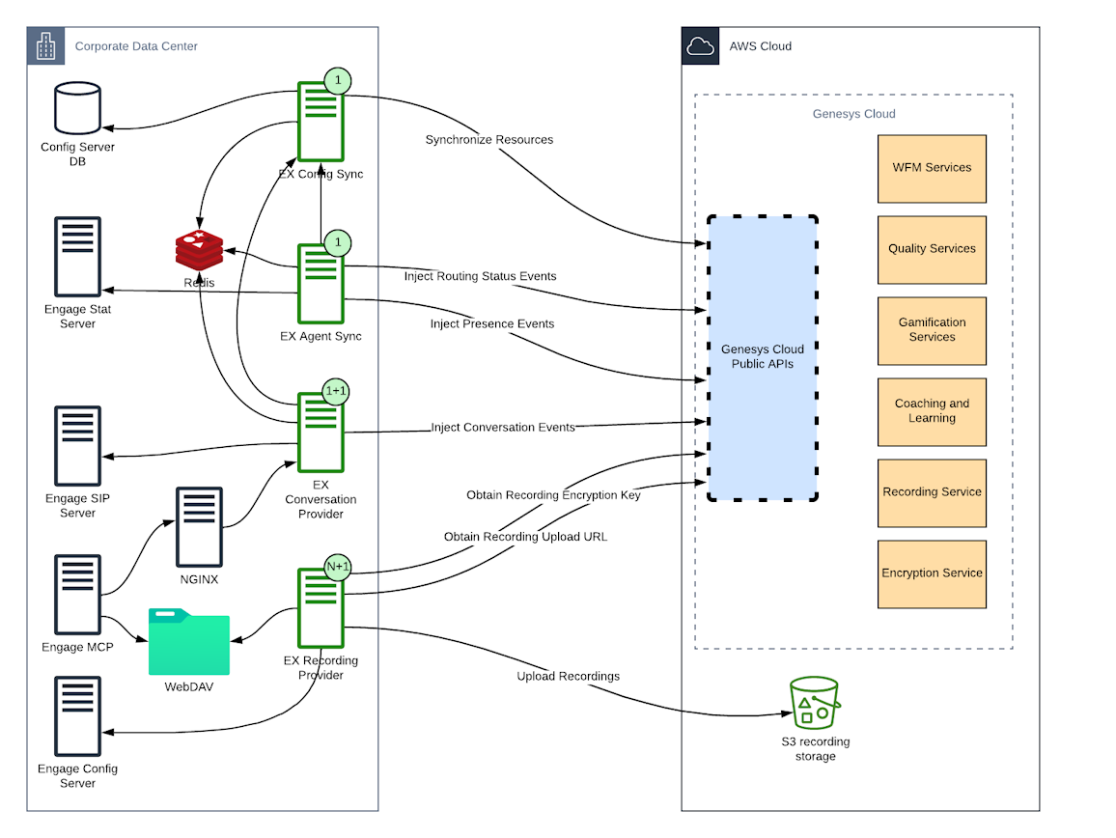Select the WebDAV folder icon
Screen dimensions: 1116x838
(189, 642)
